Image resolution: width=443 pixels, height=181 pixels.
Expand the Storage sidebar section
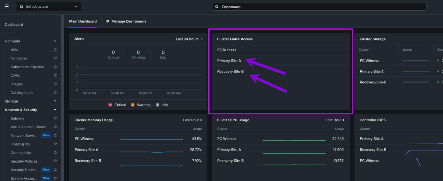[55, 101]
